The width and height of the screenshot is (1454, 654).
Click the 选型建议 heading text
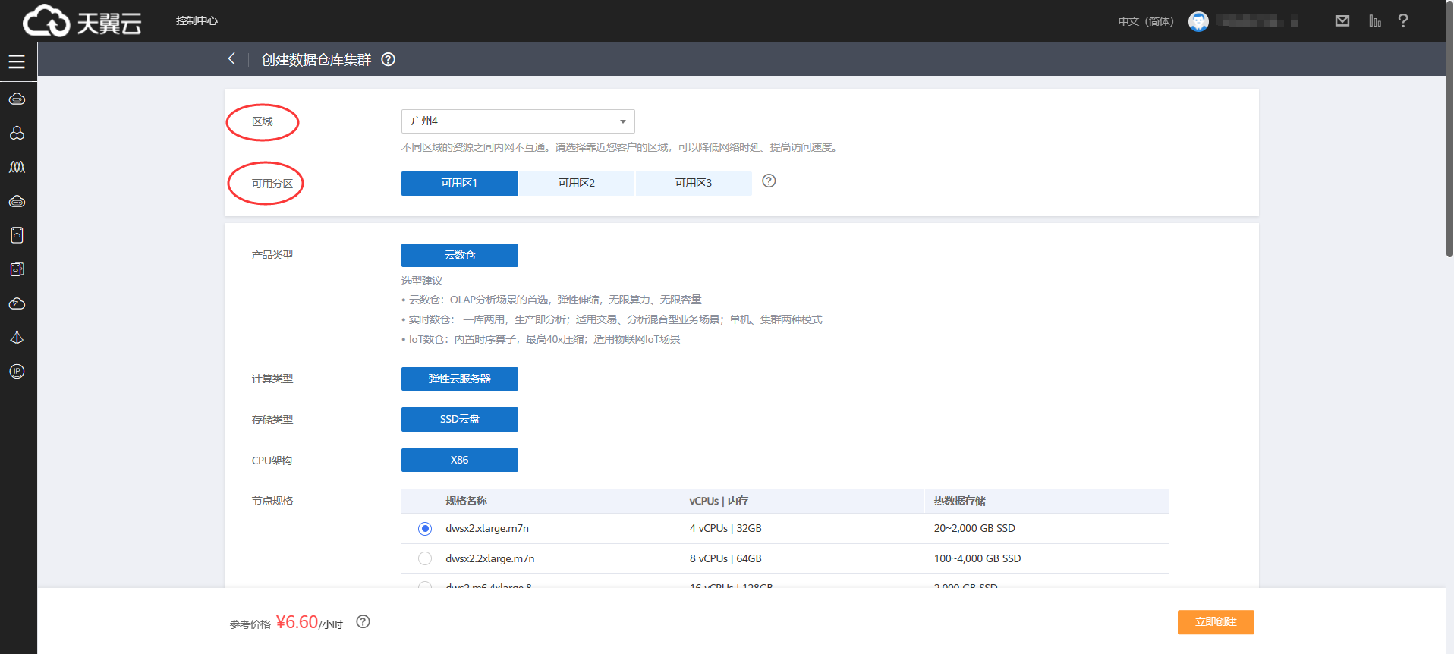coord(422,281)
